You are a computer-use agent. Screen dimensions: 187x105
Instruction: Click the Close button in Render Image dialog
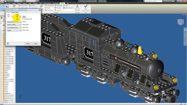point(36,43)
